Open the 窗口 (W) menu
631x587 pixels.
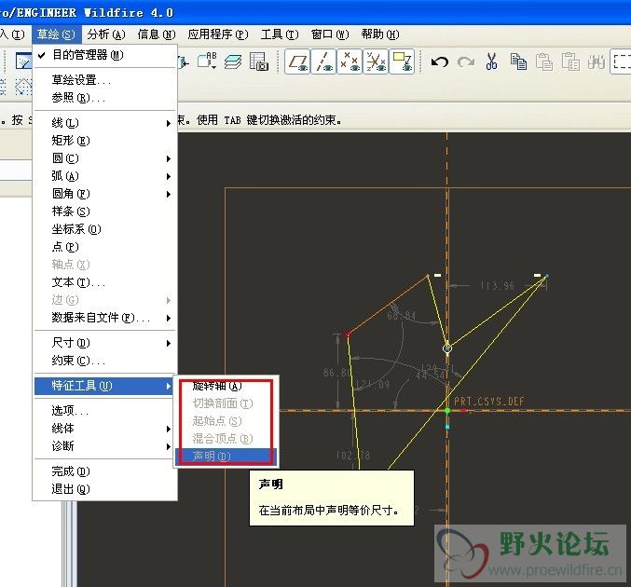point(330,34)
